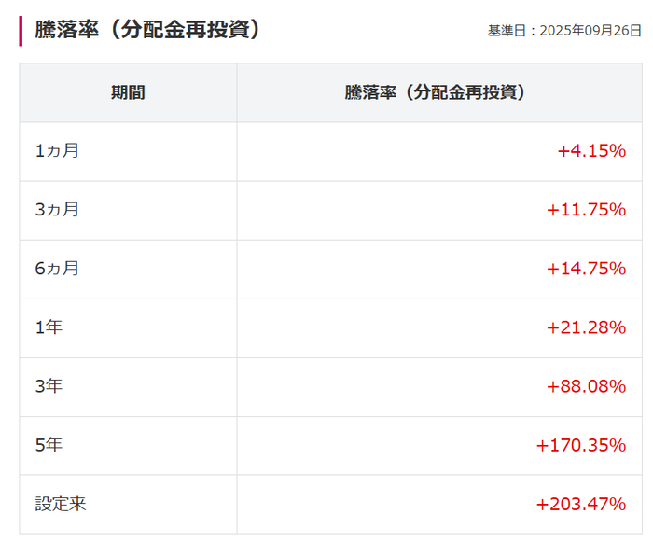653x542 pixels.
Task: Click the +14.75% return value
Action: click(586, 269)
